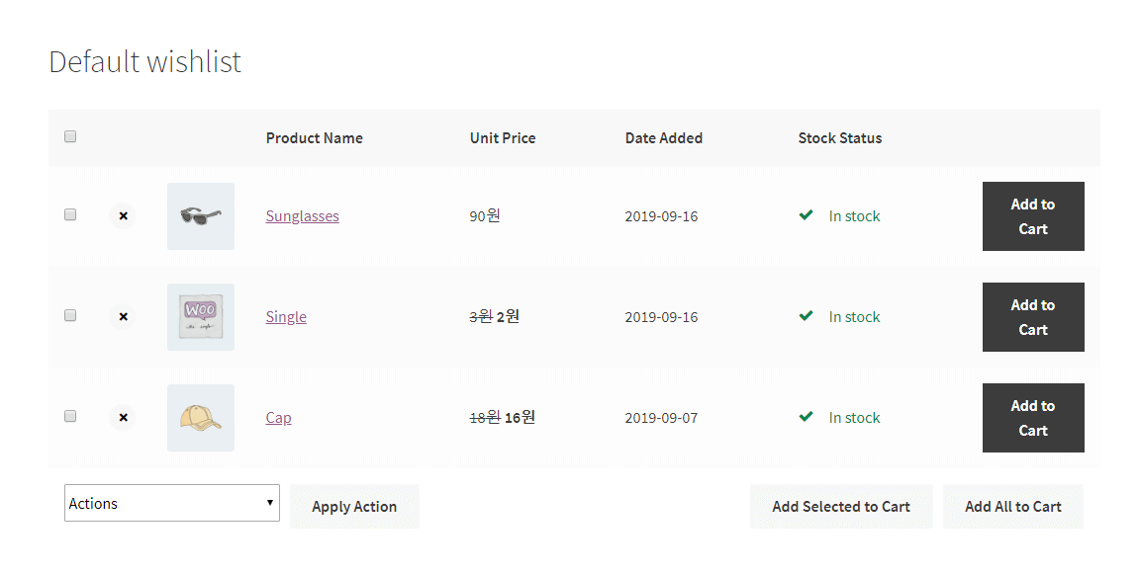Open the Actions dropdown
This screenshot has height=575, width=1140.
pos(172,503)
